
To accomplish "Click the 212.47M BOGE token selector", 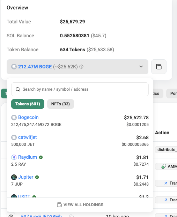I will pos(78,67).
